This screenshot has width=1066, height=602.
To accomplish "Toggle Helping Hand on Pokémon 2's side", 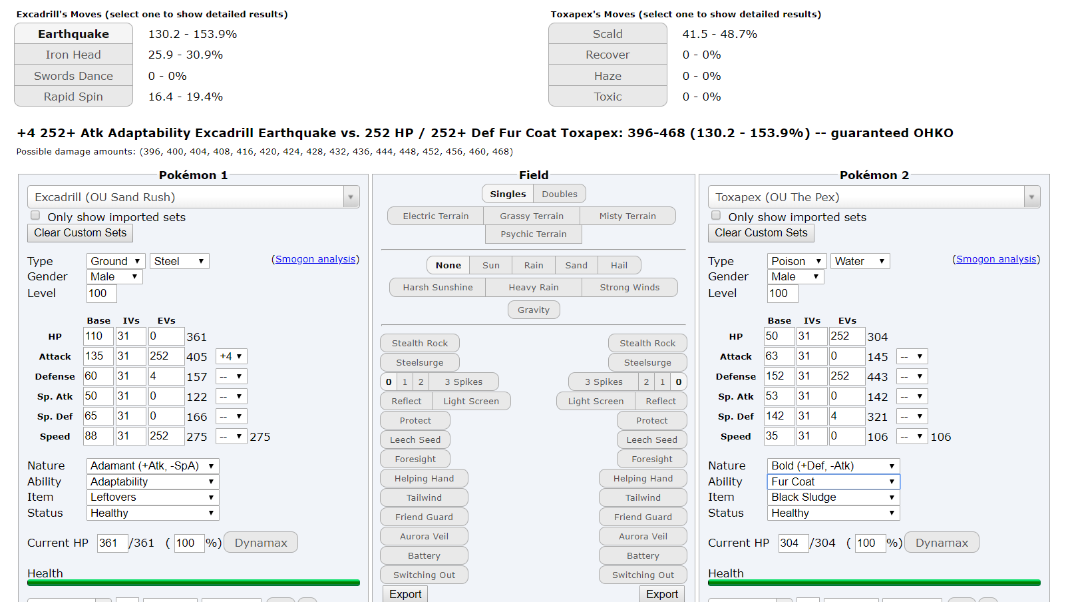I will (x=643, y=478).
